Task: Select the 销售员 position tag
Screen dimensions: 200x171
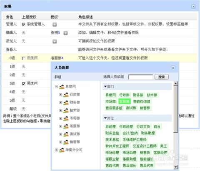Action: 145,153
